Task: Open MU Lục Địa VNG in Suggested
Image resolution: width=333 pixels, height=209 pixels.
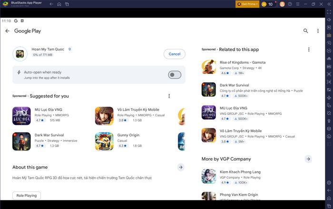Action: pos(50,116)
